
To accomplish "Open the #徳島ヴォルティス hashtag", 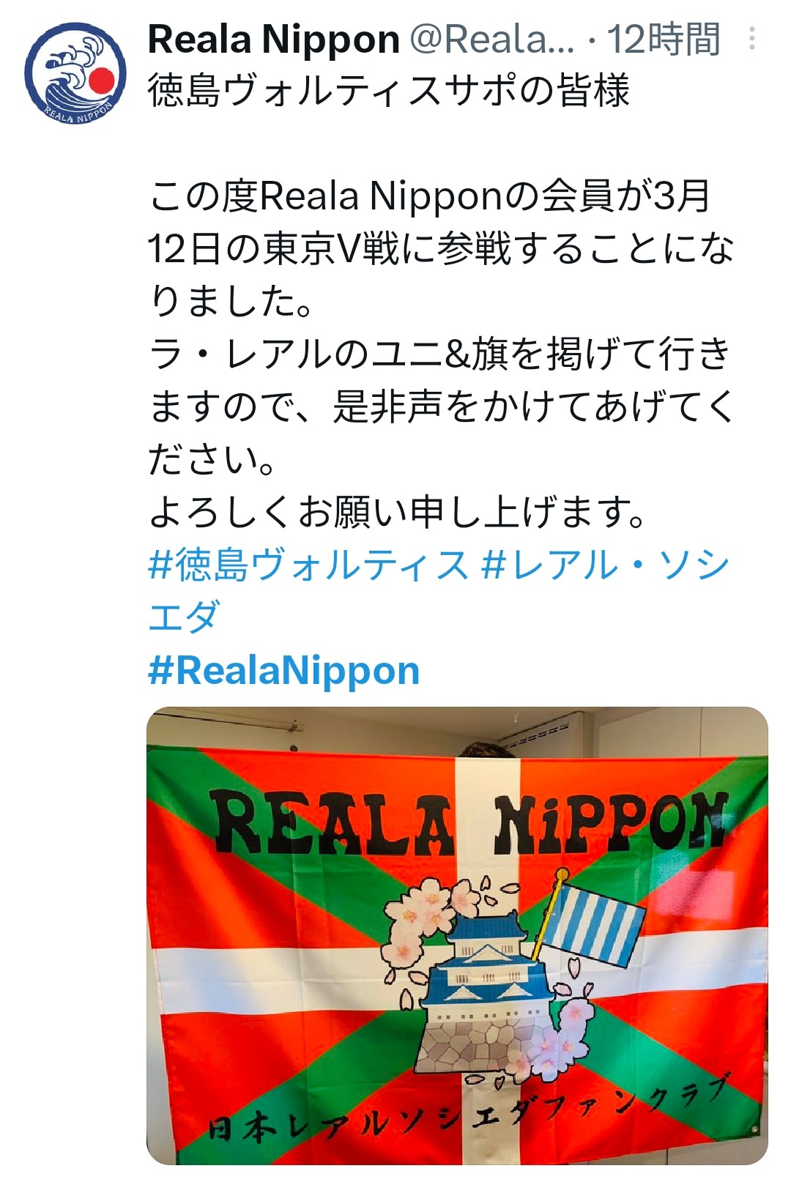I will [308, 565].
